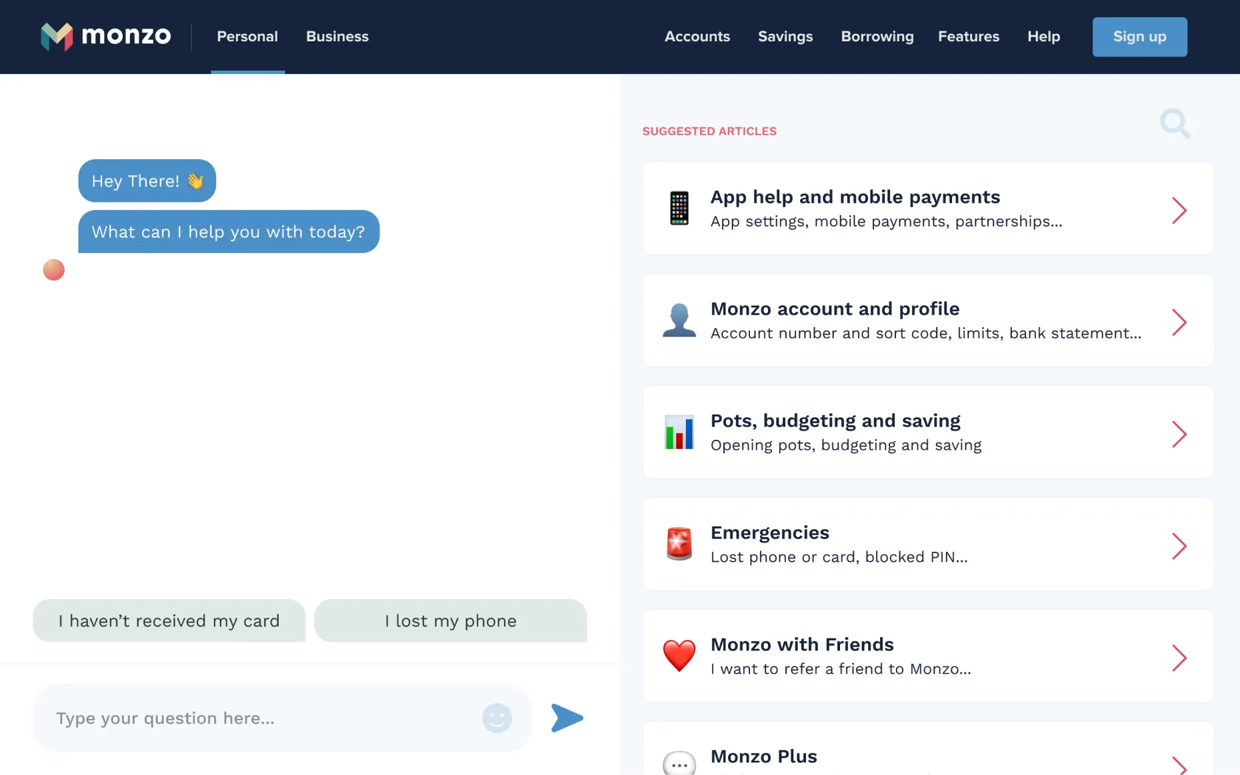Choose "I lost my phone" suggestion
Viewport: 1240px width, 775px height.
pyautogui.click(x=450, y=620)
